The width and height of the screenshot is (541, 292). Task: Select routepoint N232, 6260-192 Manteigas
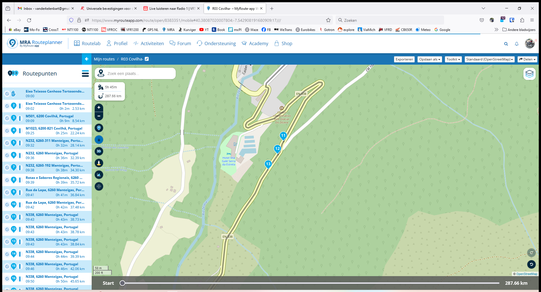(x=47, y=168)
